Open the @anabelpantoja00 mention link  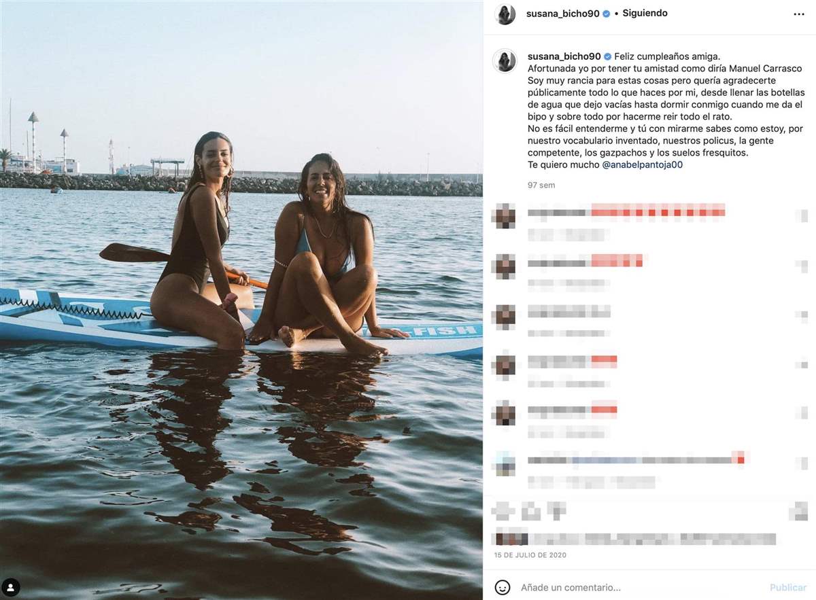pos(642,164)
